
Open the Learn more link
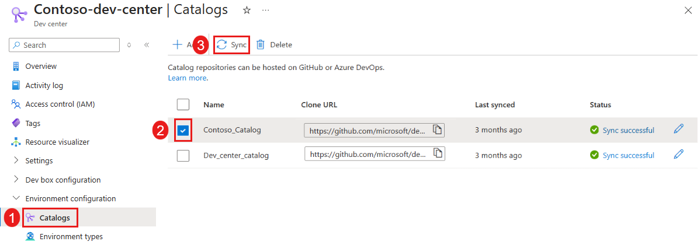(x=187, y=78)
